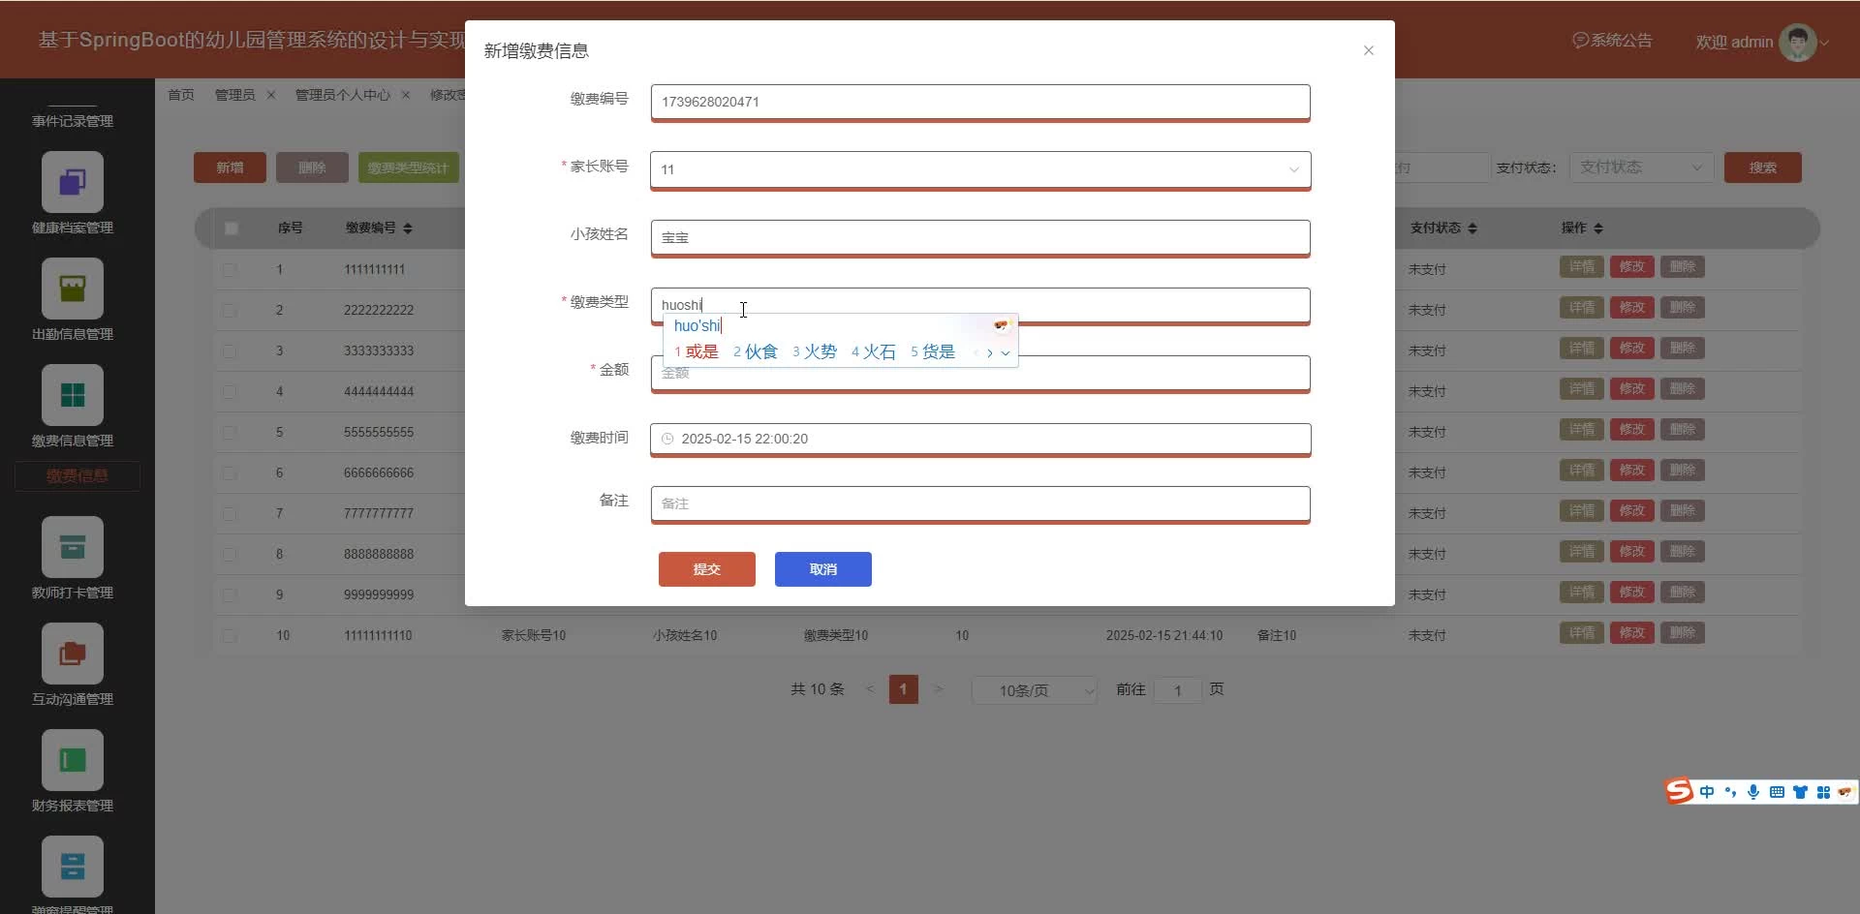1860x914 pixels.
Task: Click clock icon in 缴费时间 field
Action: click(667, 439)
